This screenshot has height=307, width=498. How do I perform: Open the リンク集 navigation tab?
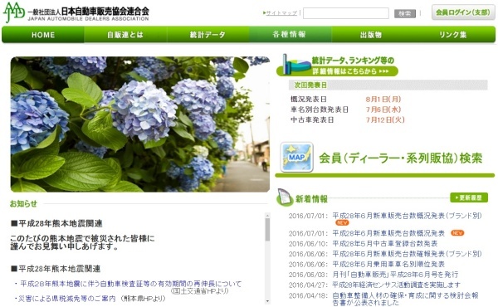tap(453, 35)
